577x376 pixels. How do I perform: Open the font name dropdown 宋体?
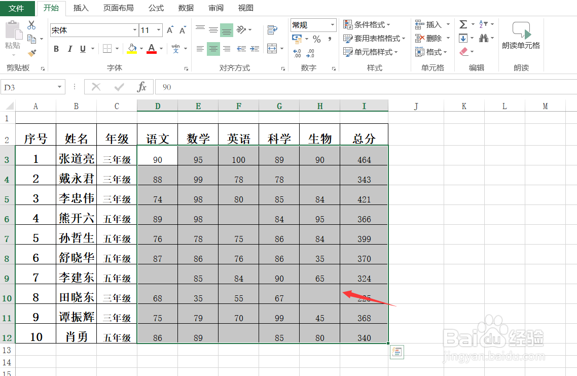tap(135, 30)
